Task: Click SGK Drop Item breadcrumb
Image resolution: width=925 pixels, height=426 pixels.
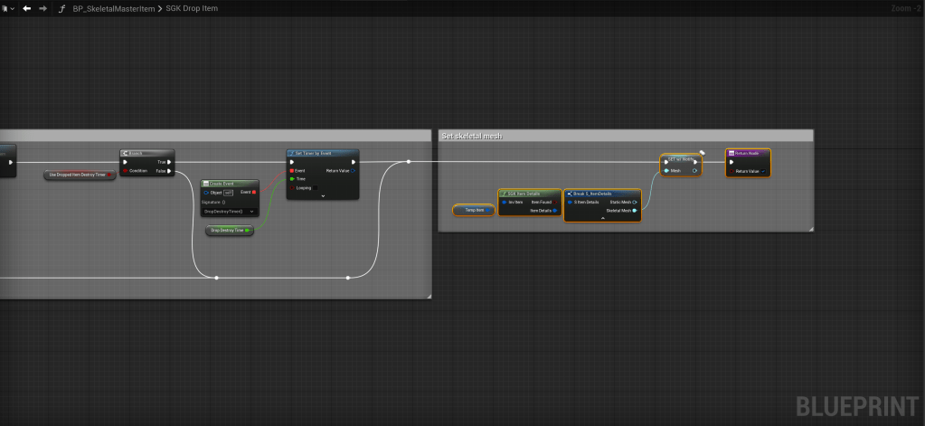Action: point(192,8)
